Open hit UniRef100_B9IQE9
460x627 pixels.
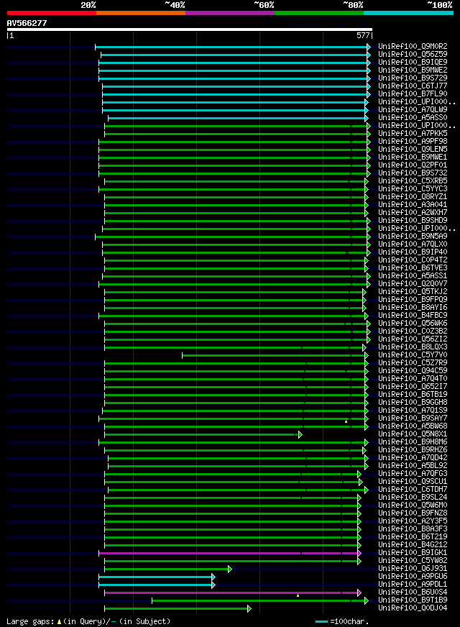pyautogui.click(x=413, y=63)
